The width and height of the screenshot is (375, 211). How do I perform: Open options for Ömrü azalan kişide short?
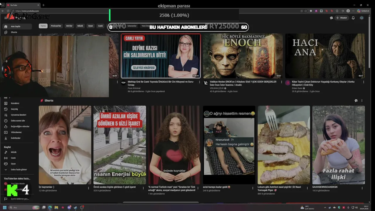[143, 188]
